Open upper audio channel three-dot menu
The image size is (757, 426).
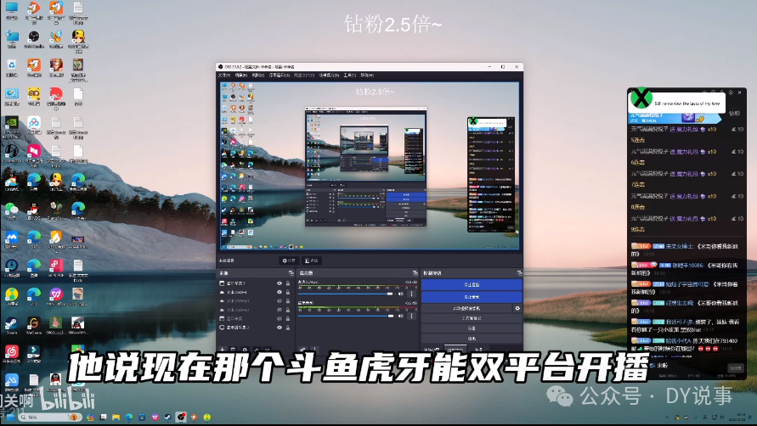click(411, 294)
